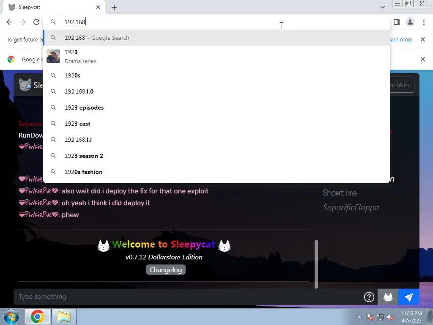The width and height of the screenshot is (433, 325).
Task: Select '1920s fashion' suggestion
Action: (216, 172)
